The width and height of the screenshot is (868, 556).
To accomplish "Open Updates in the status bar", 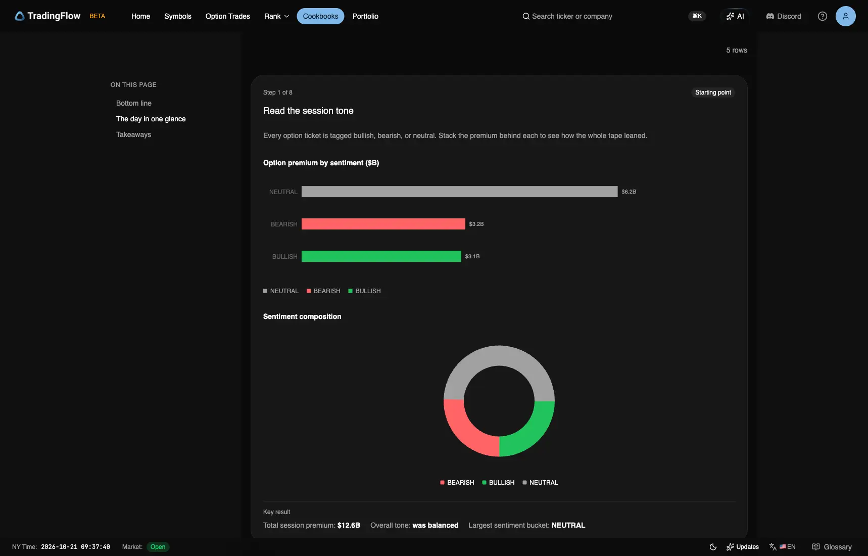I will pyautogui.click(x=743, y=547).
